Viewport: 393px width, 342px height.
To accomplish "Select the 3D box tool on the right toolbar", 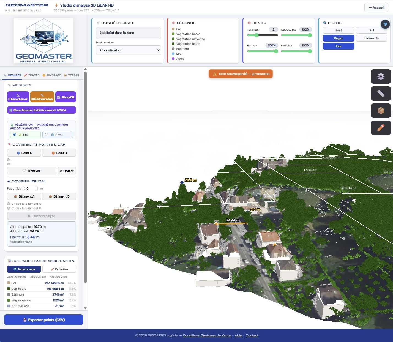I will [381, 111].
